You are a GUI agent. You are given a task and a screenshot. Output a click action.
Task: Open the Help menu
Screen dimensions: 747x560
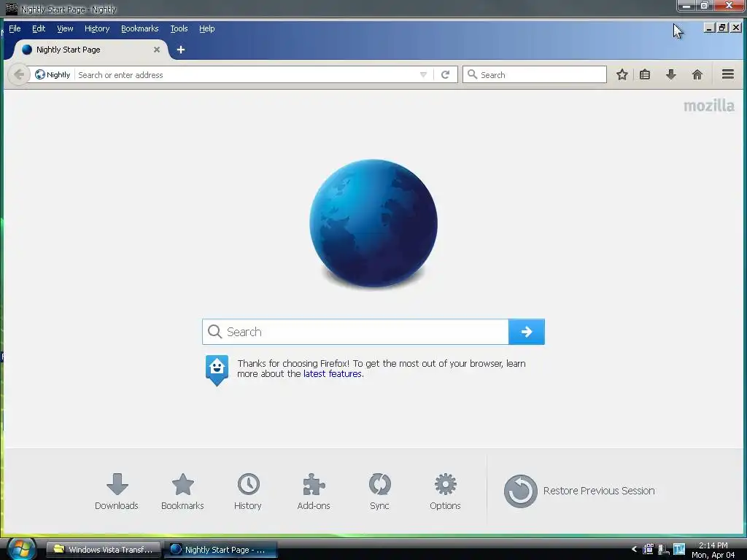[206, 28]
